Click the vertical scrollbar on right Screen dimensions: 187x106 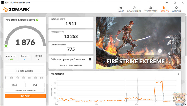pos(186,60)
